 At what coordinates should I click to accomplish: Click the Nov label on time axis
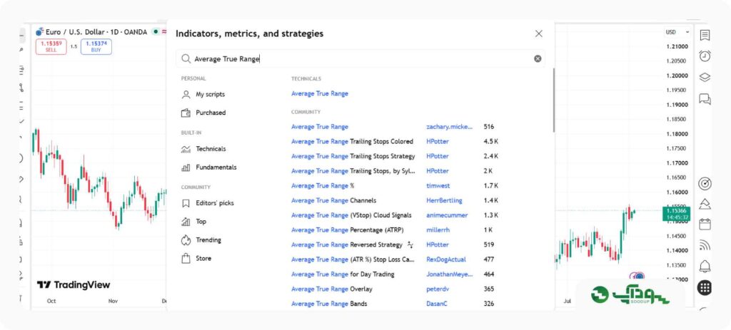point(113,301)
